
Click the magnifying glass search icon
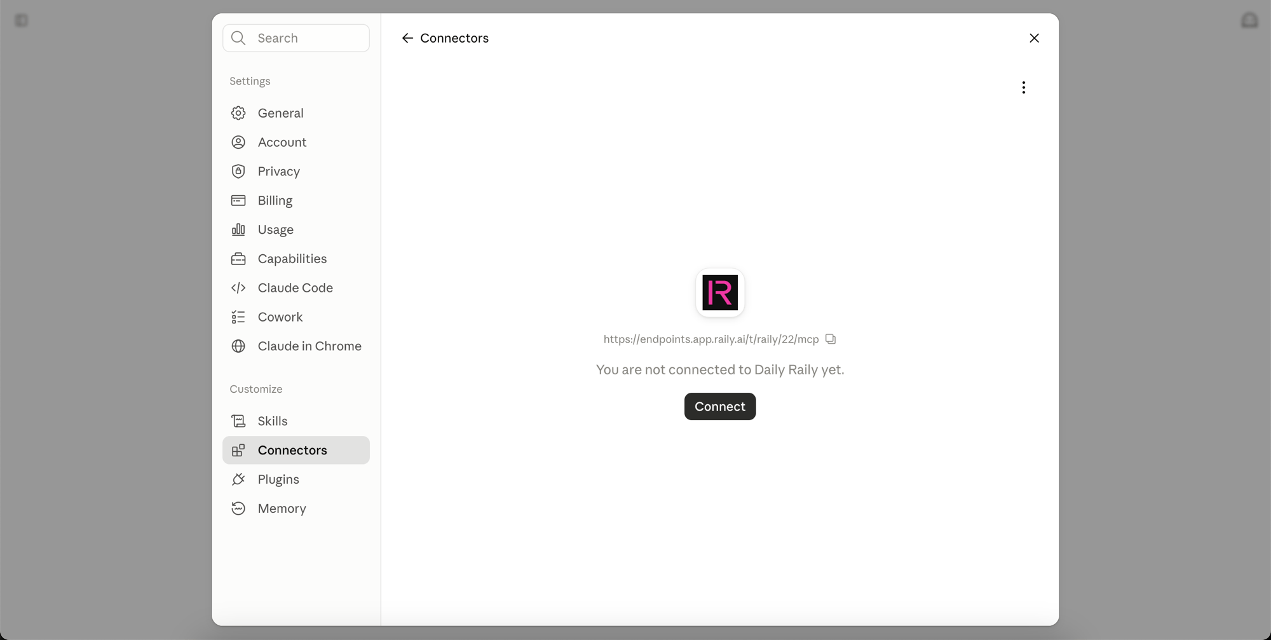(x=238, y=38)
